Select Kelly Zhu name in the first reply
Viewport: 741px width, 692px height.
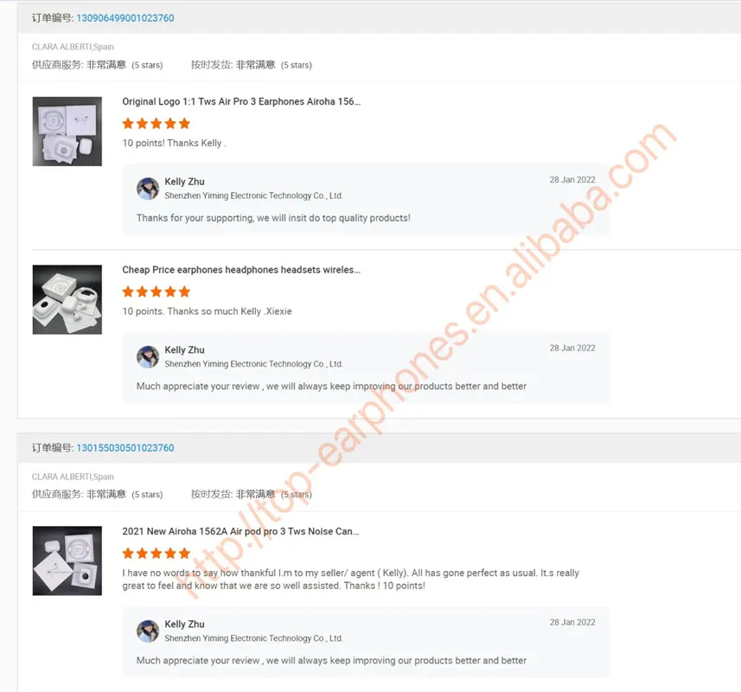tap(184, 182)
